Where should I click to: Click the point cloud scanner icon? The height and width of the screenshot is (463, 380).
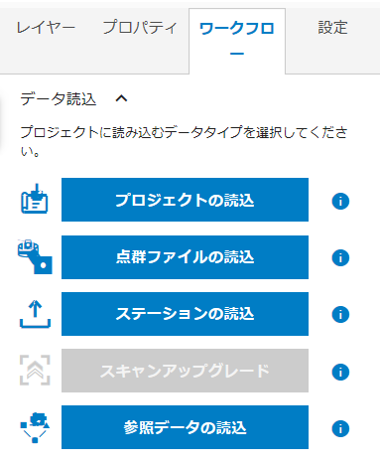click(35, 256)
